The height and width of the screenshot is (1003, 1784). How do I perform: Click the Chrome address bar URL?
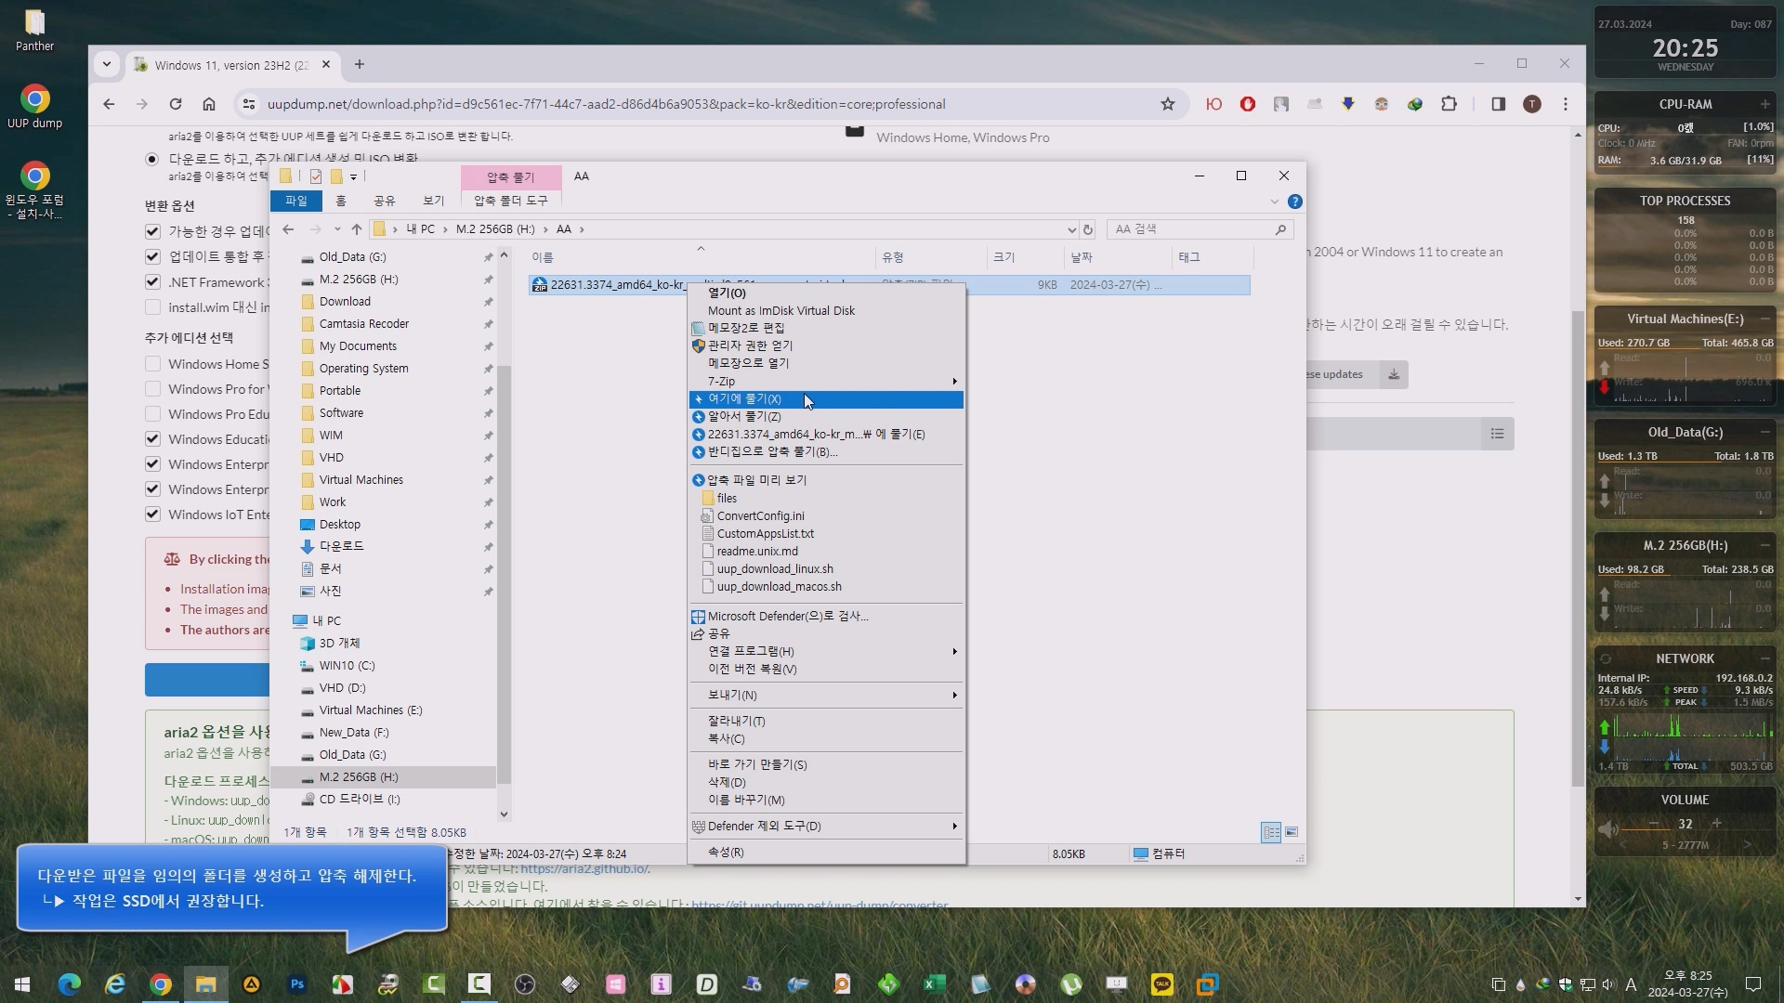click(606, 104)
